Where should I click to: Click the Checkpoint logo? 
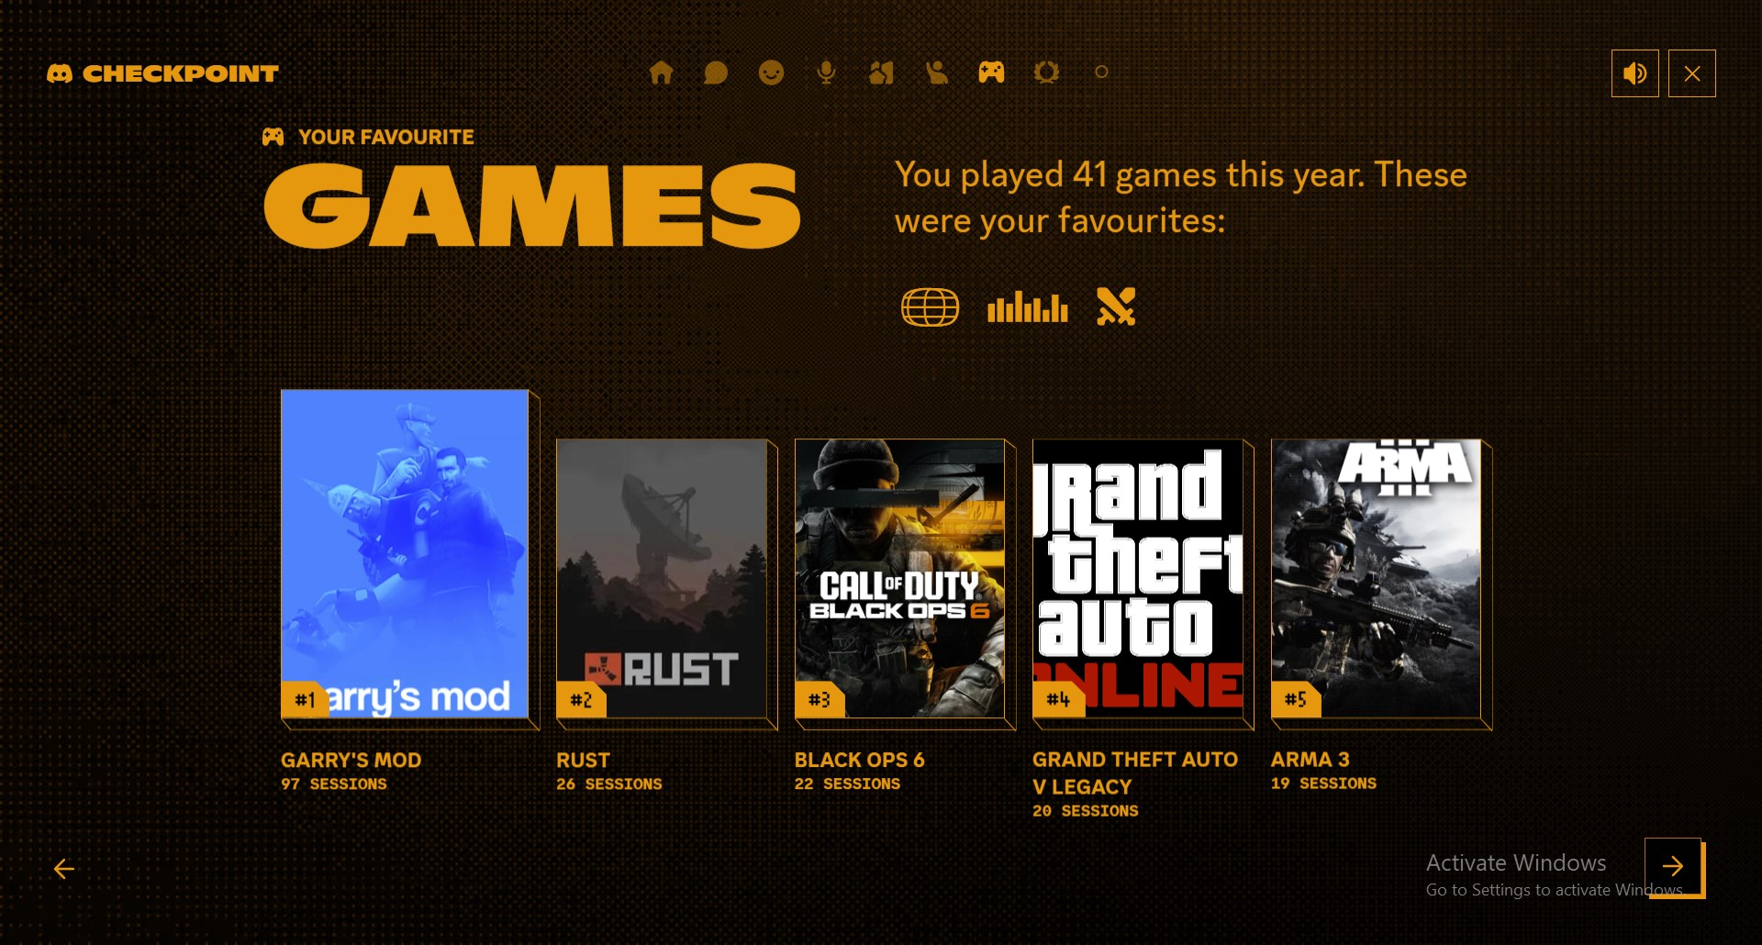pyautogui.click(x=162, y=73)
